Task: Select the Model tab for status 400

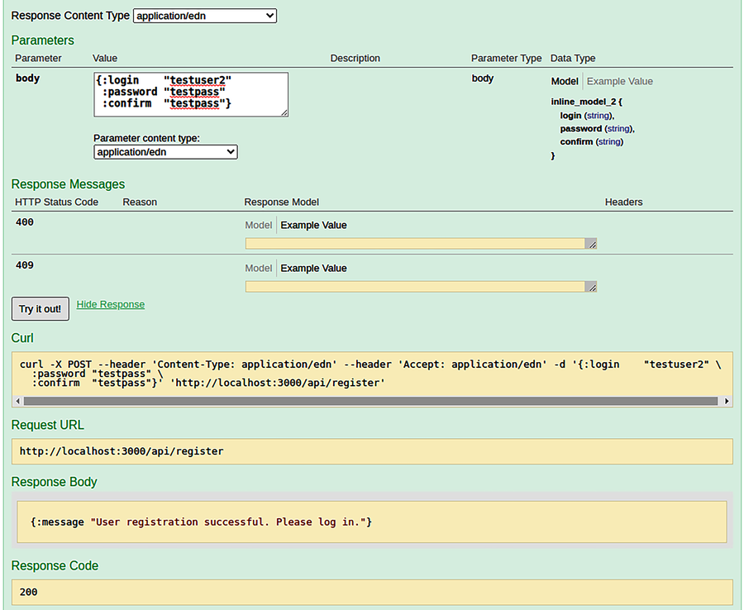Action: (x=258, y=226)
